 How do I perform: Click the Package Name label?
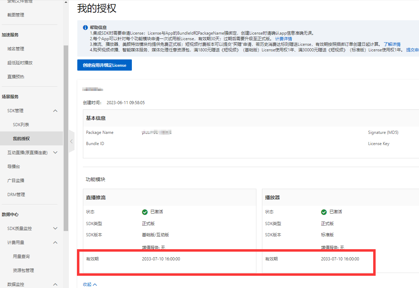point(100,132)
